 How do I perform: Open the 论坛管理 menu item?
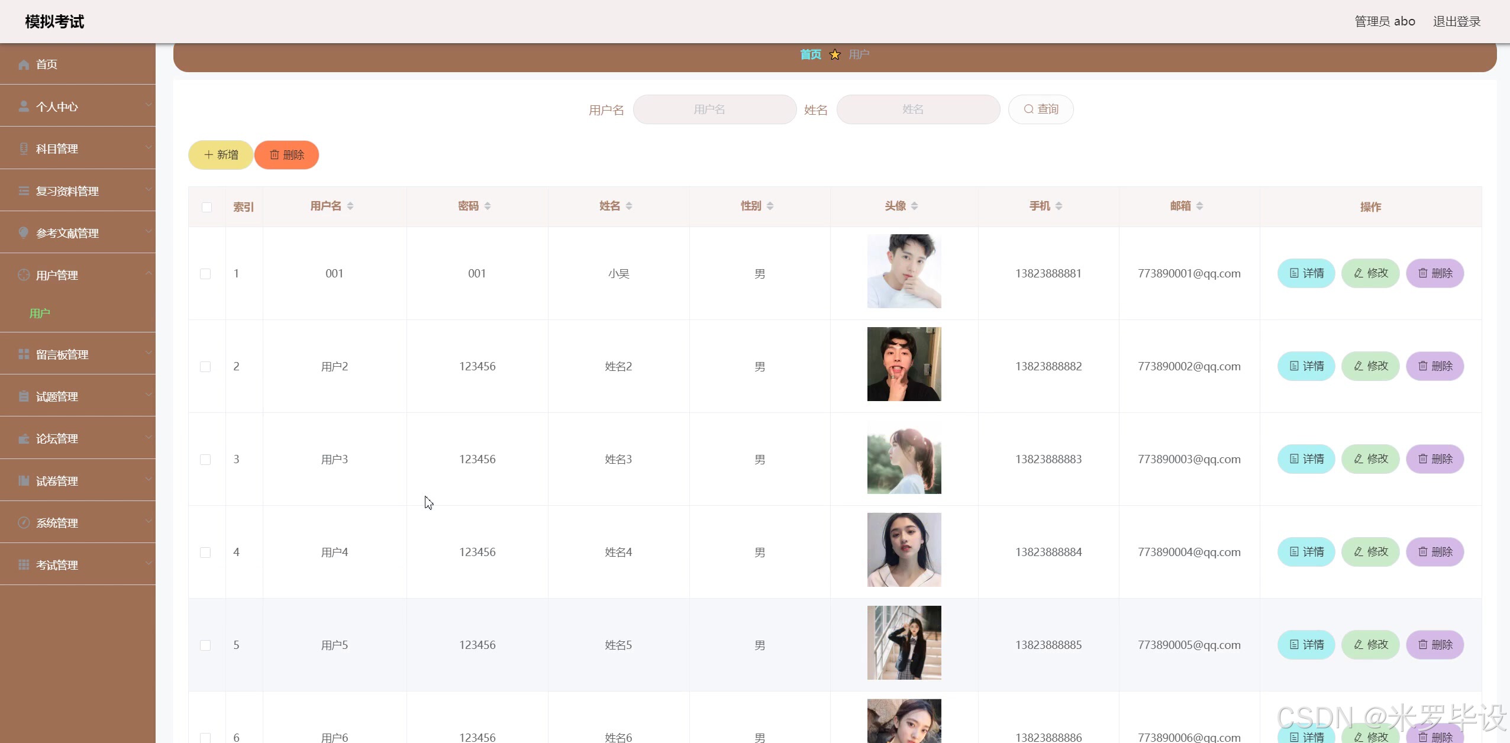pos(57,439)
